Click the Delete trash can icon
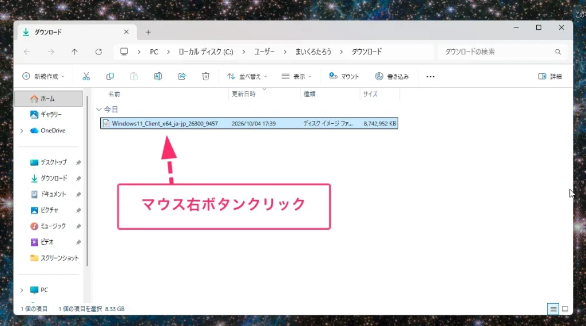The width and height of the screenshot is (586, 326). (x=205, y=76)
